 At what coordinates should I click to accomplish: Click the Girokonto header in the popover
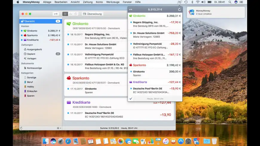(155, 16)
